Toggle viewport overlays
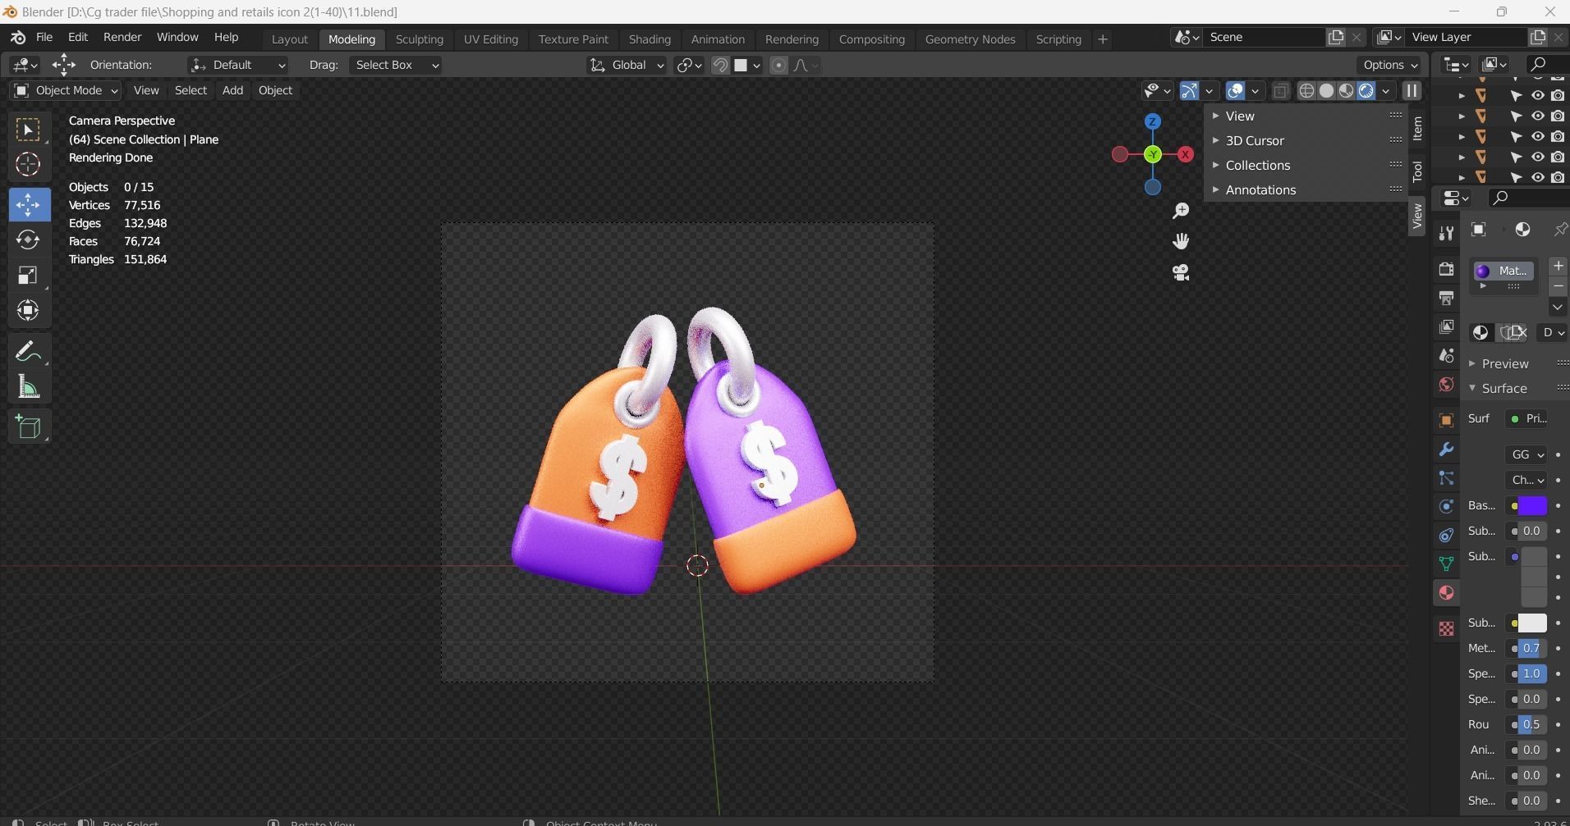Image resolution: width=1570 pixels, height=826 pixels. (x=1235, y=90)
